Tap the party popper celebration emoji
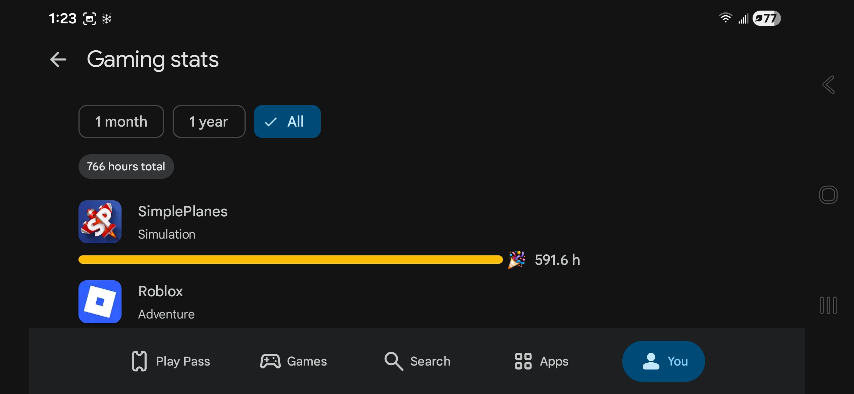This screenshot has width=854, height=394. [517, 259]
